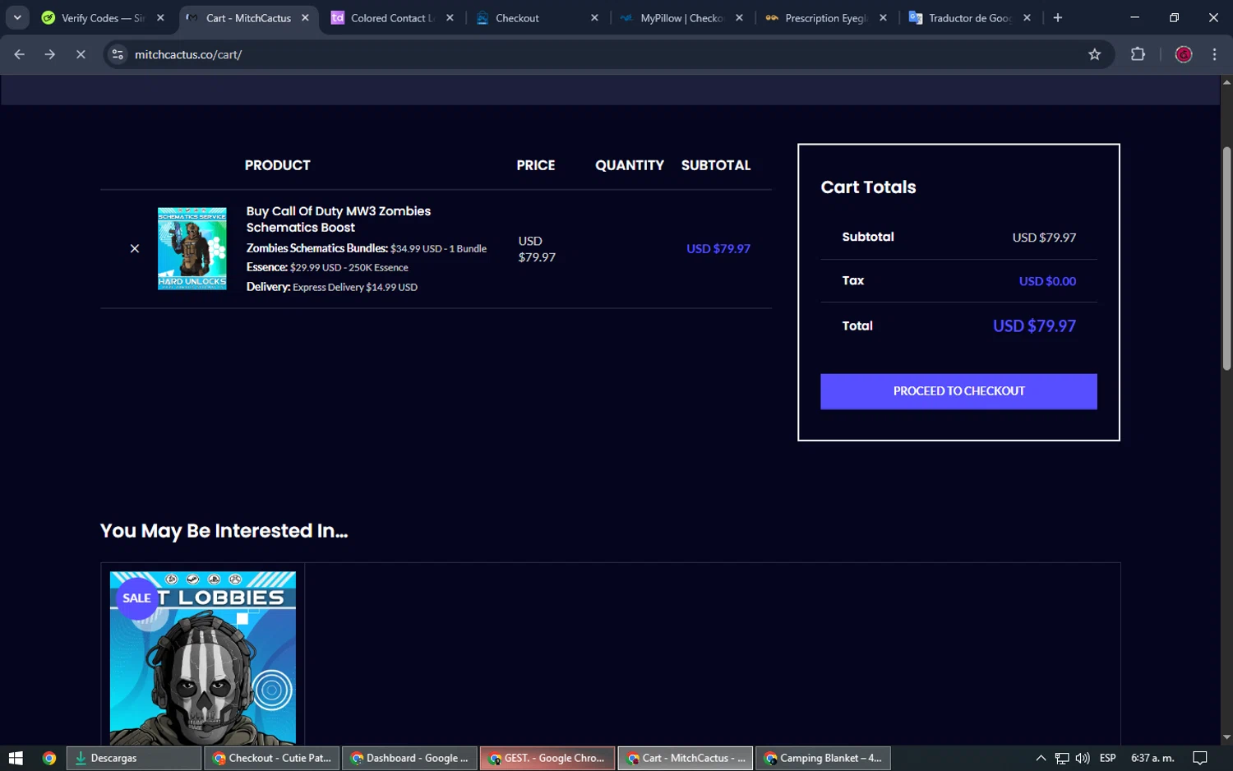
Task: Open the volume control in the tray
Action: (1083, 758)
